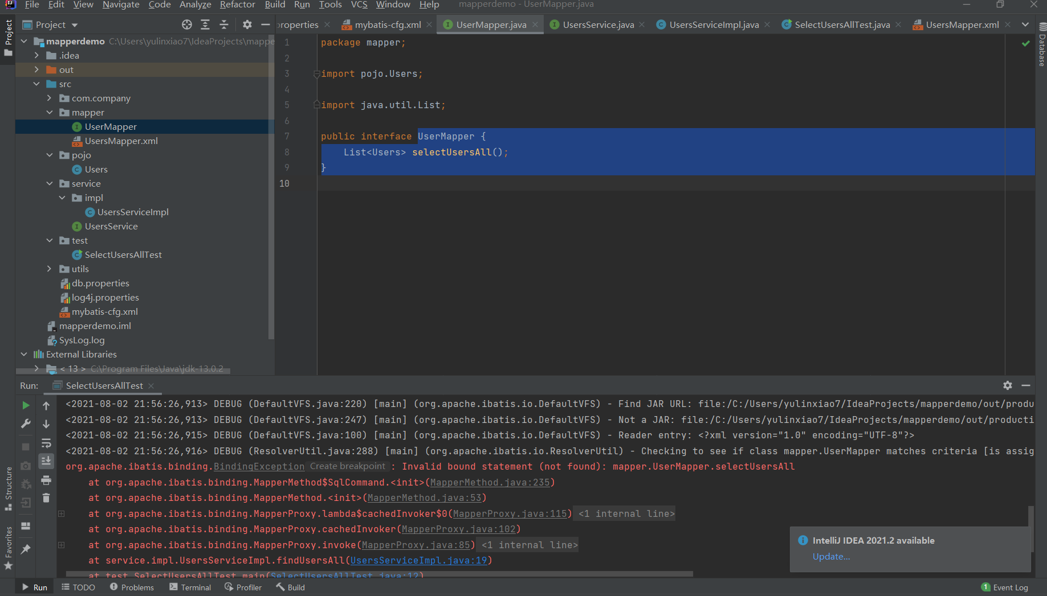Collapse the pojo package

[x=49, y=155]
